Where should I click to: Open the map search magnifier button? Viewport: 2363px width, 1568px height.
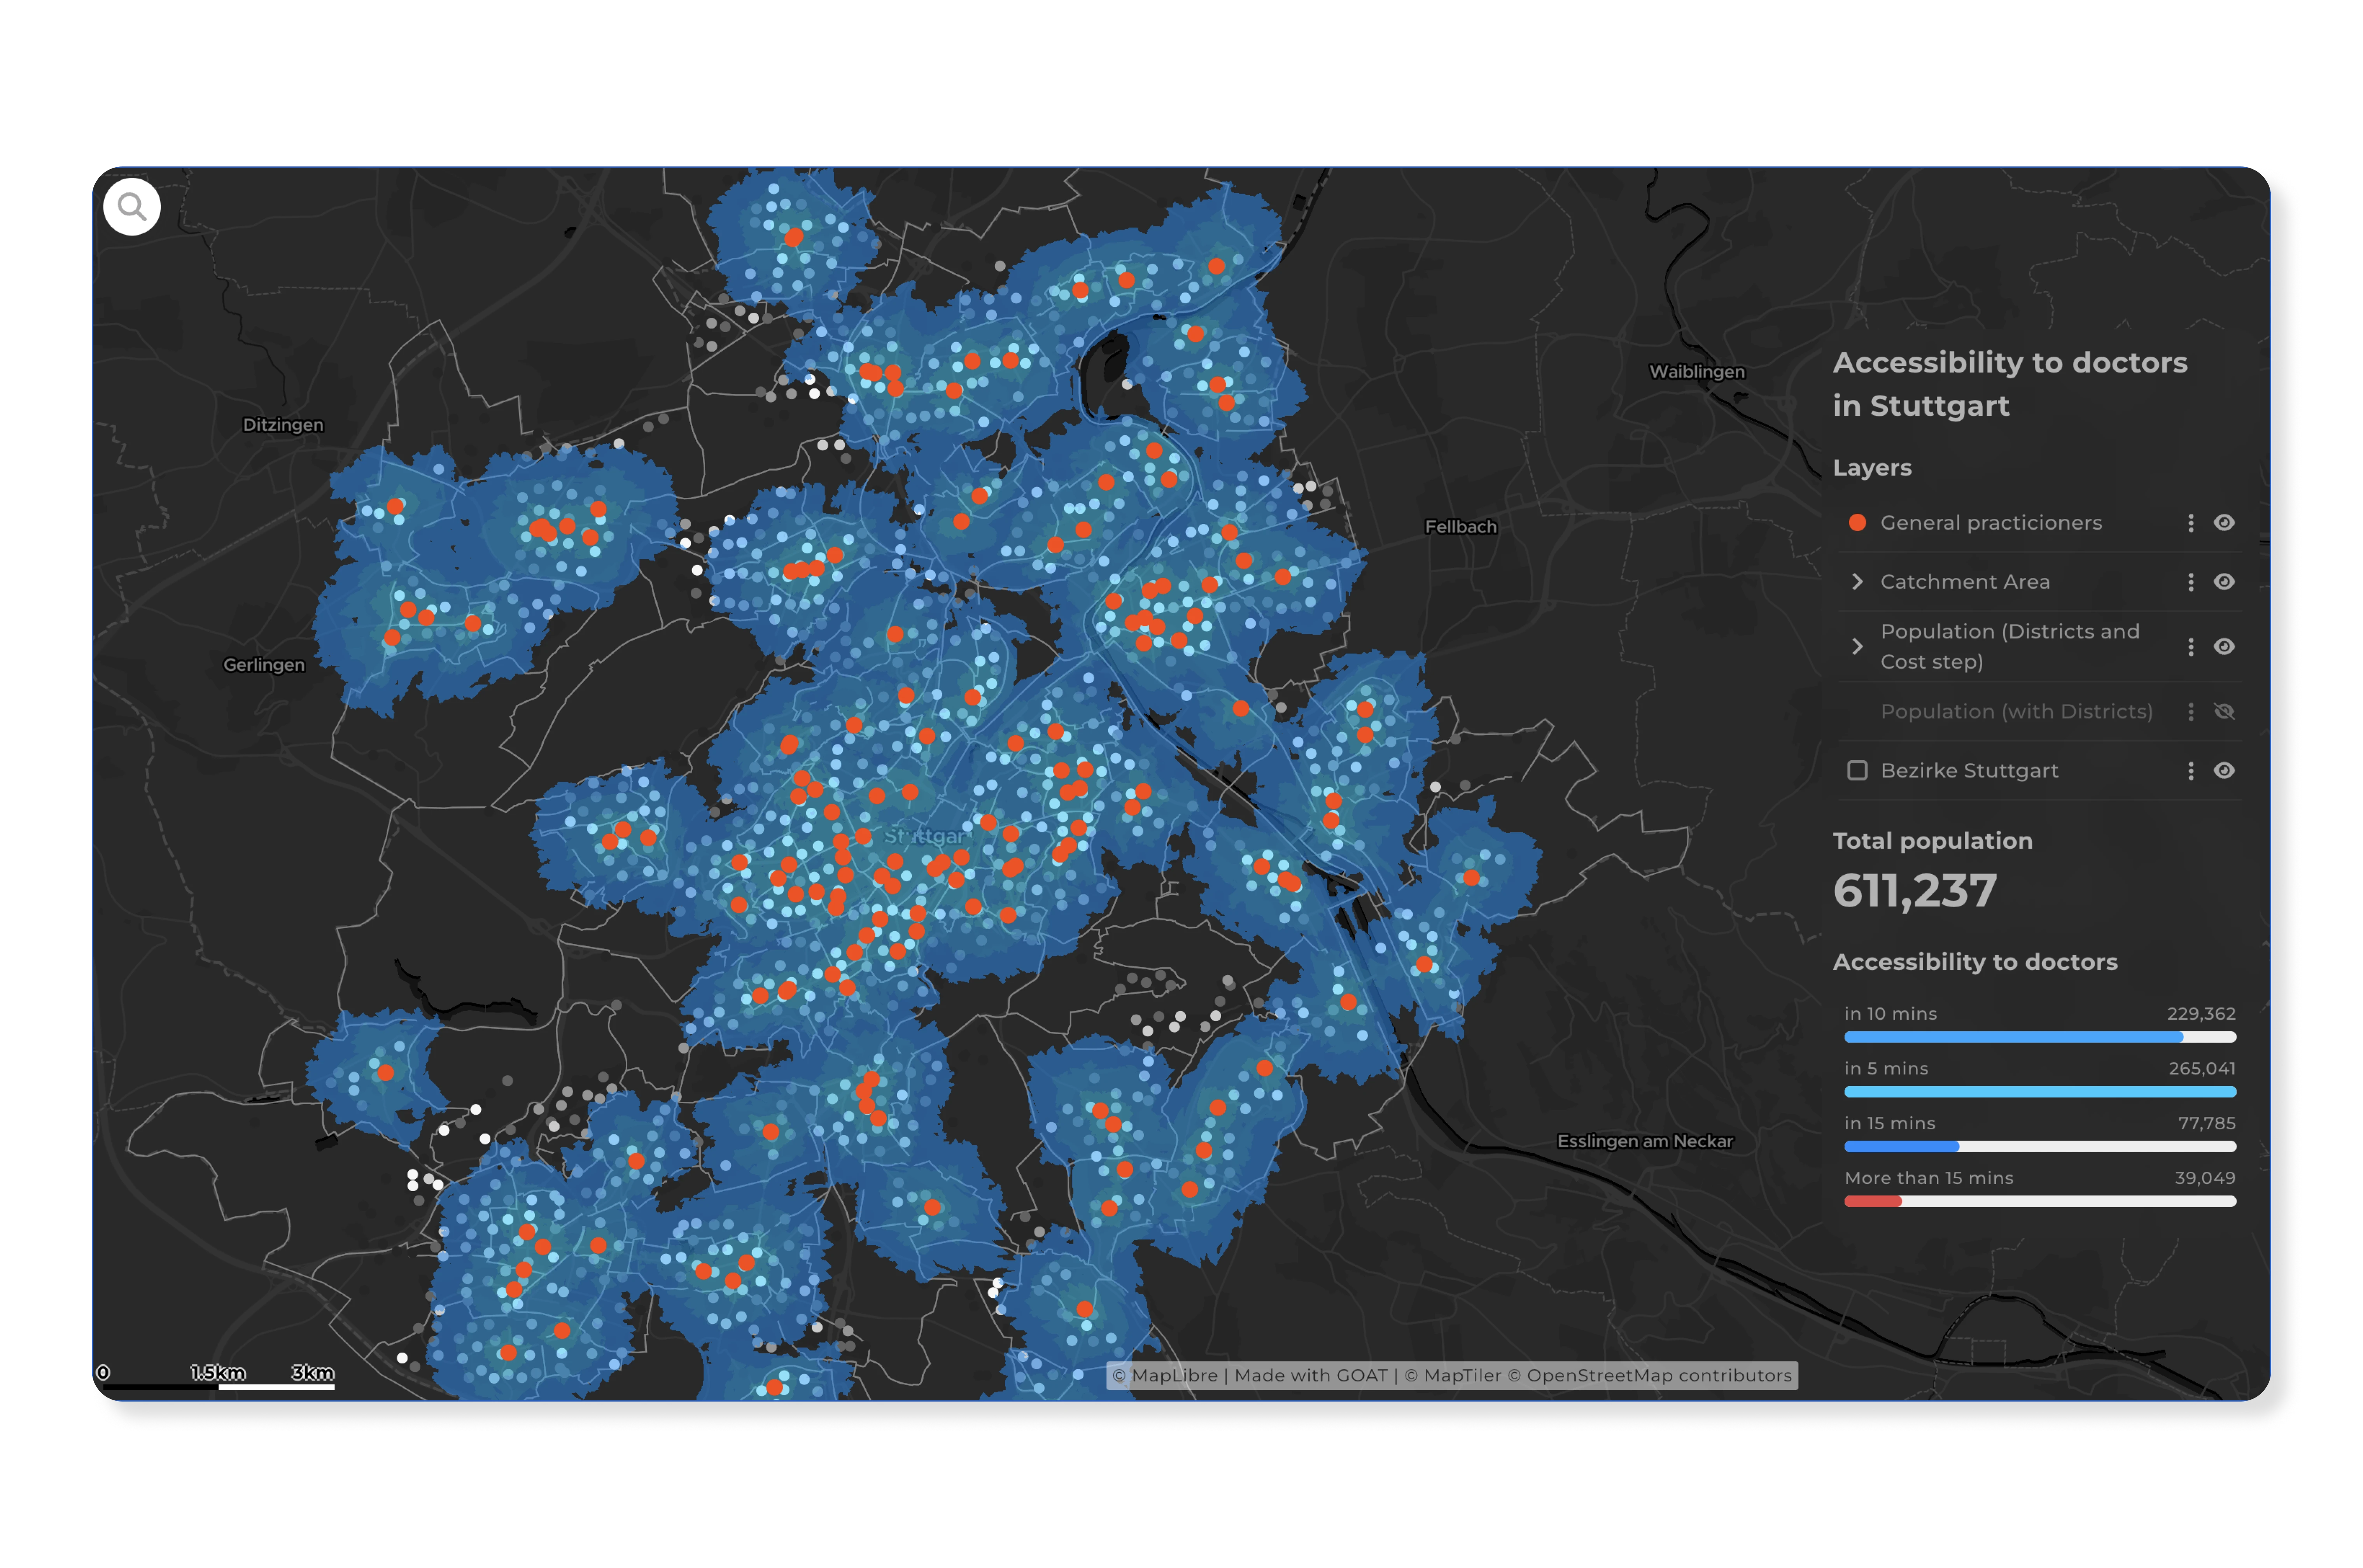tap(132, 207)
